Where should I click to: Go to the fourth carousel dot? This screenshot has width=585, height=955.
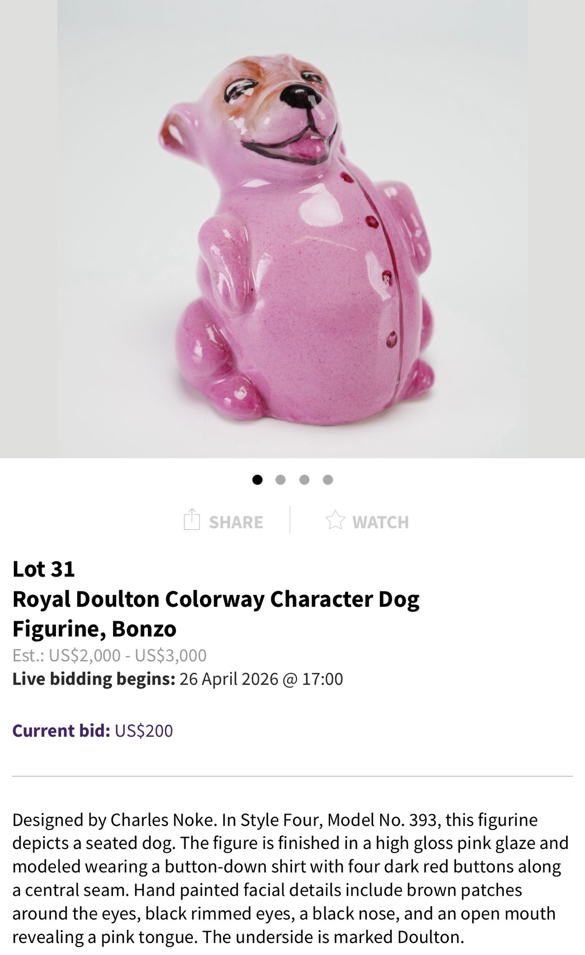(328, 479)
